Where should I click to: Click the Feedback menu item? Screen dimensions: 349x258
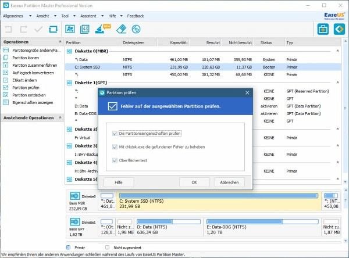pyautogui.click(x=136, y=16)
